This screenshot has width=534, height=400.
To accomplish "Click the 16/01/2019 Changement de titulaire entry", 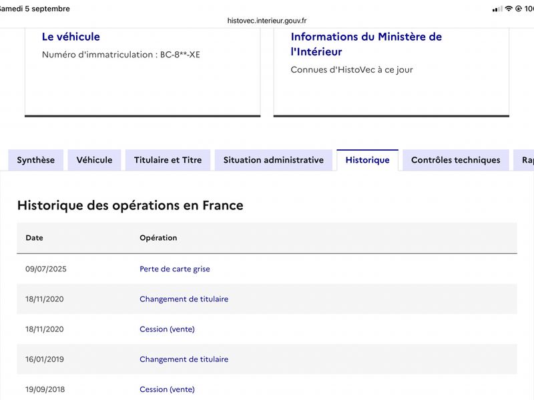I will pyautogui.click(x=184, y=359).
